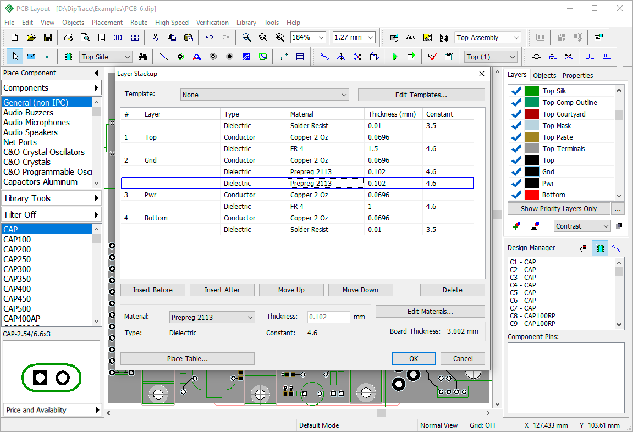Viewport: 633px width, 432px height.
Task: Open the Top (1) routing layer dropdown
Action: 491,57
